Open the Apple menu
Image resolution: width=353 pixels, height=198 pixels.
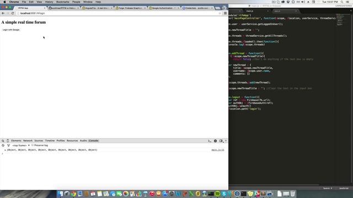tap(4, 2)
